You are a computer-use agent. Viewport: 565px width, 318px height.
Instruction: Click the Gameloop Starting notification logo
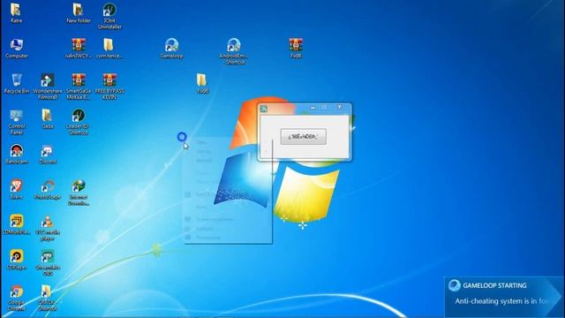(x=455, y=285)
